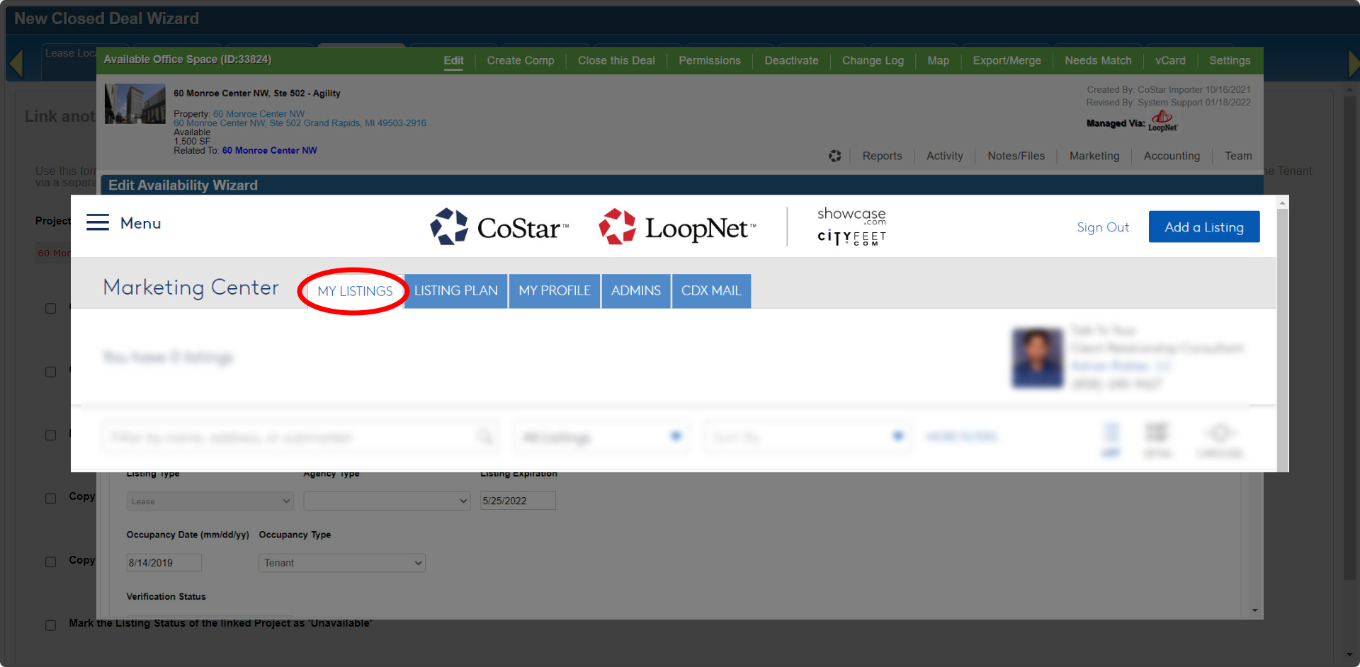Viewport: 1360px width, 667px height.
Task: Open the Occupancy Type Tenant dropdown
Action: coord(341,563)
